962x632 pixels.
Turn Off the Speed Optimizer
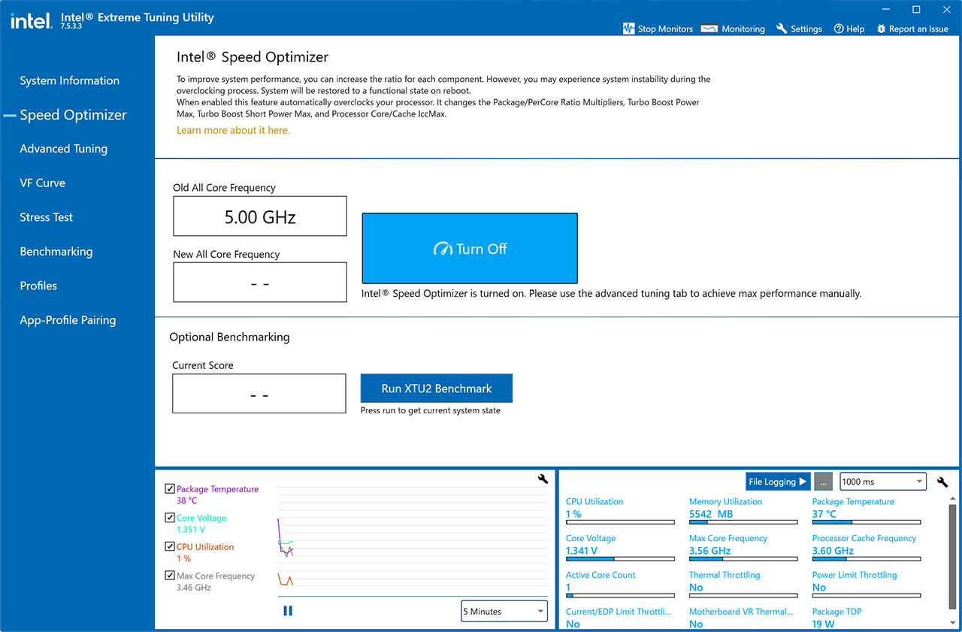470,248
